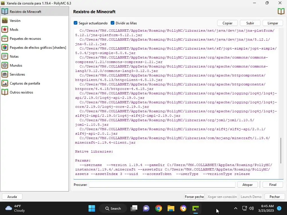Open the Rexistro de Minecraft sidebar page
Screen dimensions: 287x215
pyautogui.click(x=34, y=11)
